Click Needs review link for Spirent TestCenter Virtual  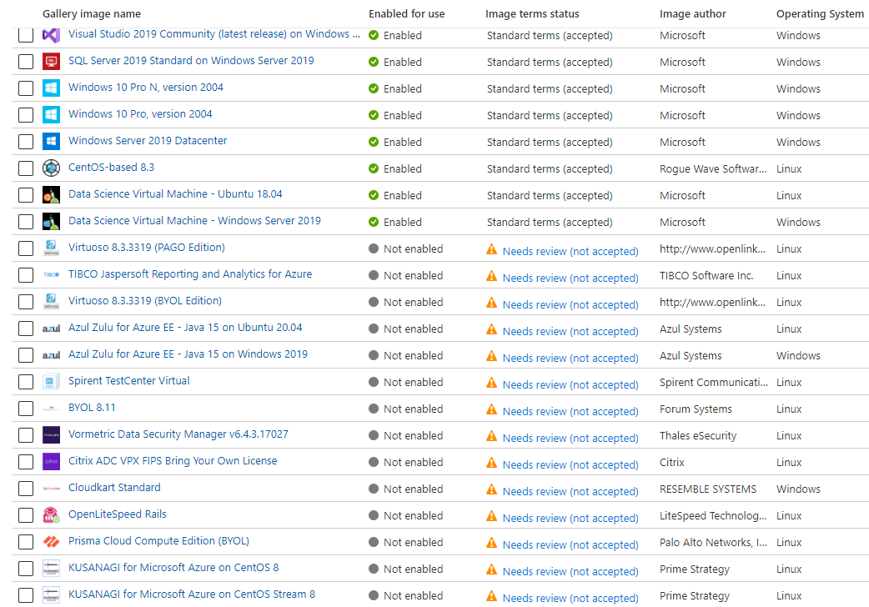(x=570, y=384)
